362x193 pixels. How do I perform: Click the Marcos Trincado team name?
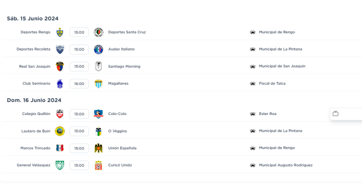[x=35, y=148]
